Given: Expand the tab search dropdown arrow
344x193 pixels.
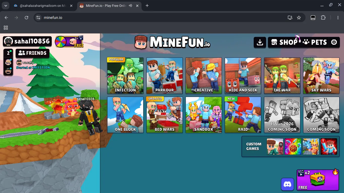Looking at the screenshot, I should click(5, 6).
